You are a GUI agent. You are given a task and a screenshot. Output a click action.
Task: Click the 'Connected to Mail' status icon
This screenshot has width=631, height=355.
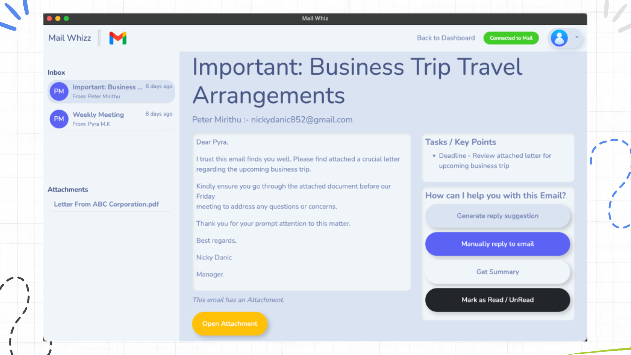pyautogui.click(x=511, y=38)
